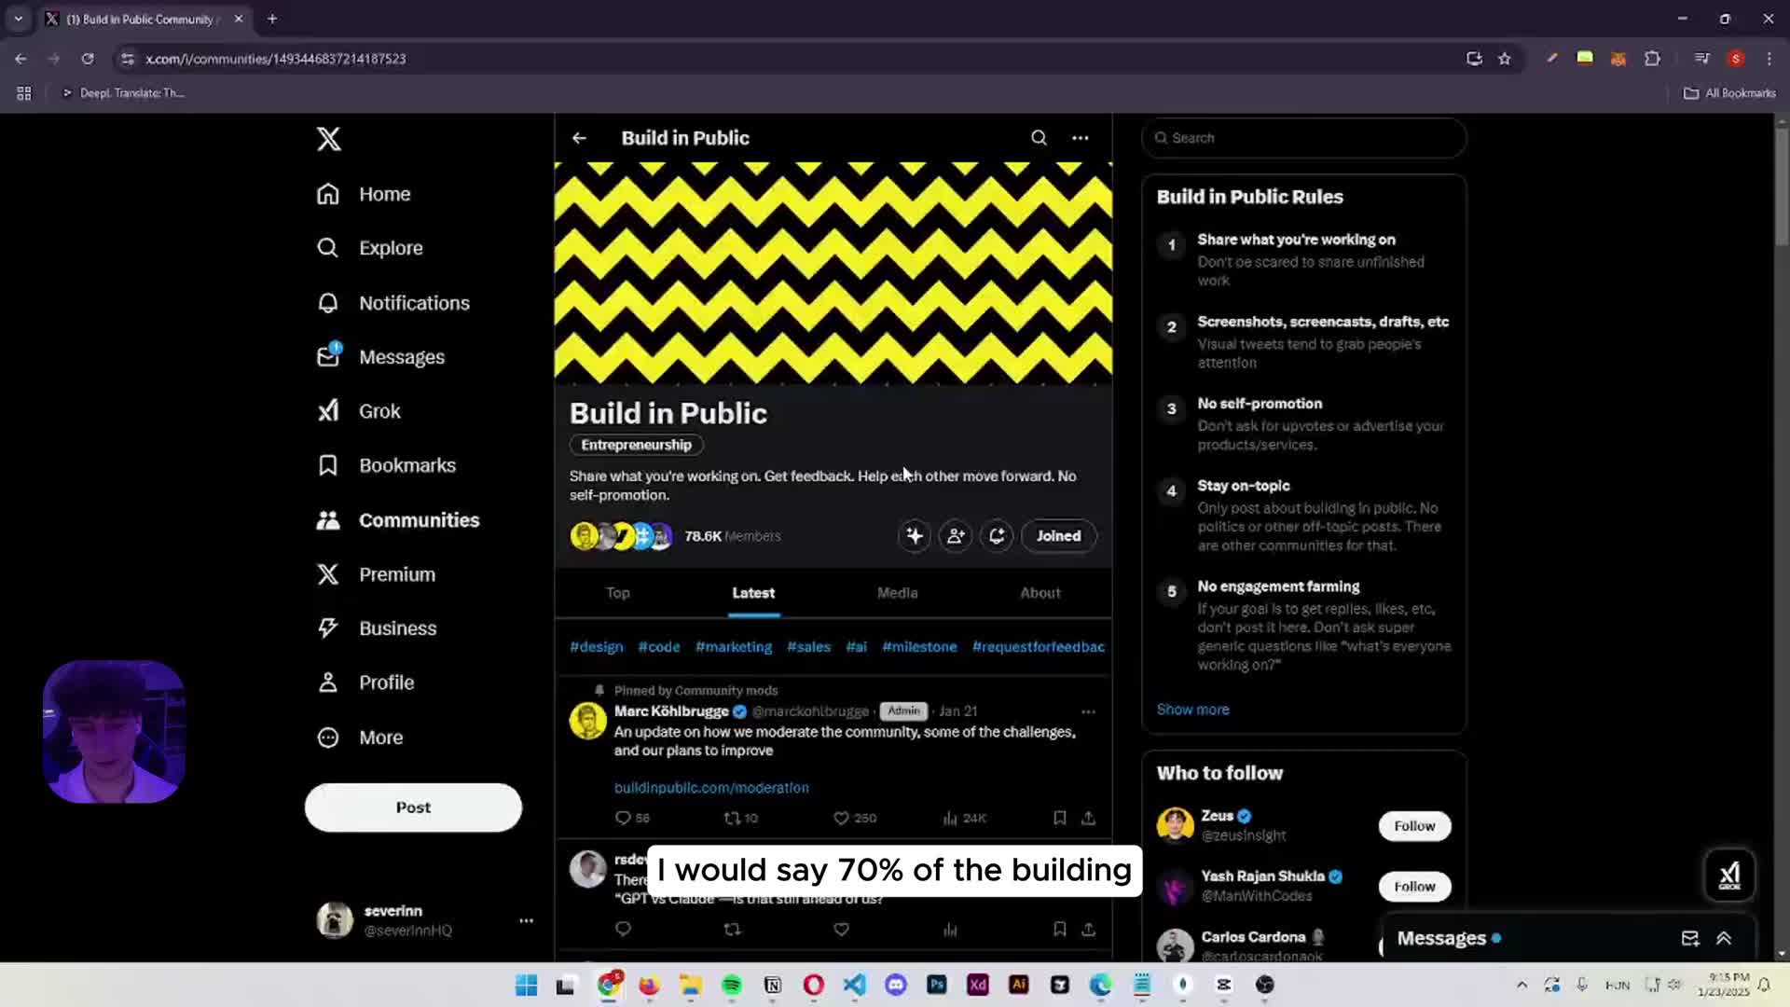Show more Build in Public rules
Image resolution: width=1790 pixels, height=1007 pixels.
[x=1192, y=710]
